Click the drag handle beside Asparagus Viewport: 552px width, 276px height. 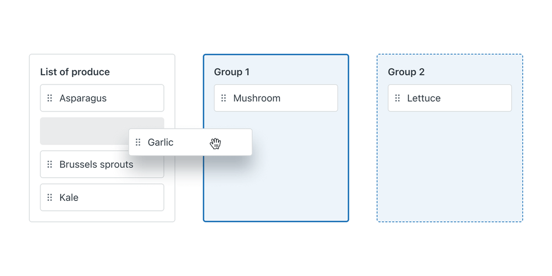(x=50, y=98)
